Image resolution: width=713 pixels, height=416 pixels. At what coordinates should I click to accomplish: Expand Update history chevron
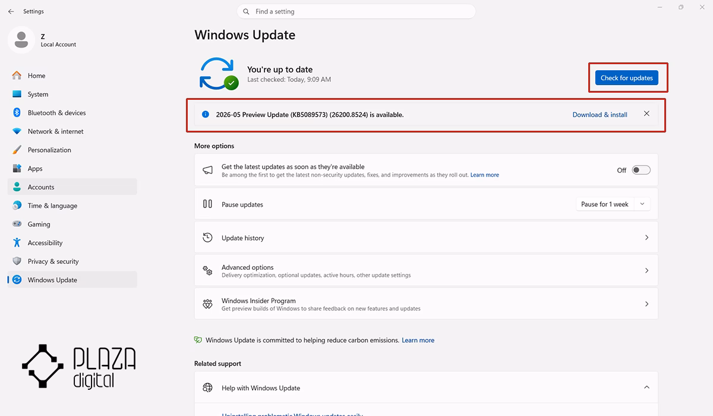[x=646, y=238]
